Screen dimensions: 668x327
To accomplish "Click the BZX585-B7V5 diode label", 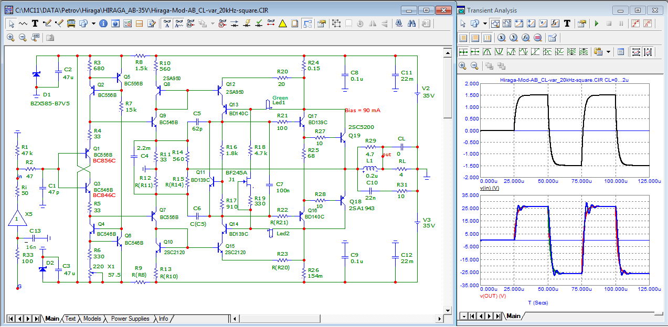I will coord(50,104).
